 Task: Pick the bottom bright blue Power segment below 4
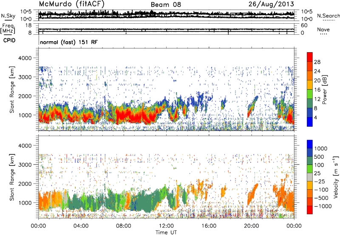coord(310,122)
